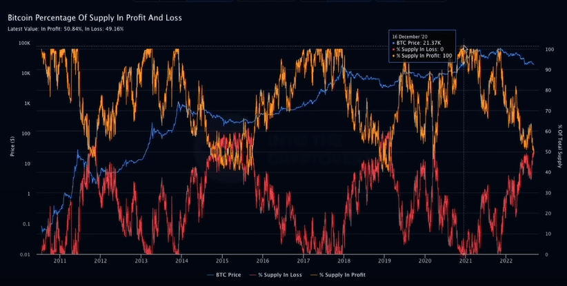Select the 2019 tick on the time axis
Screen dimensions: 567x286
pos(385,261)
